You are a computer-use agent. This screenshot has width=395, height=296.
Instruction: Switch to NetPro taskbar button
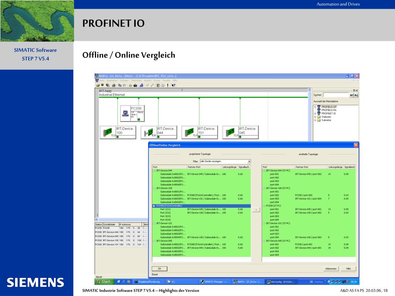pyautogui.click(x=248, y=282)
